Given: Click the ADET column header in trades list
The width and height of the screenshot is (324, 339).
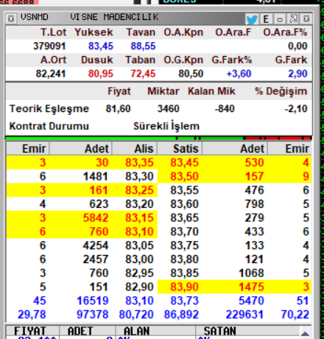Looking at the screenshot, I should coord(80,331).
